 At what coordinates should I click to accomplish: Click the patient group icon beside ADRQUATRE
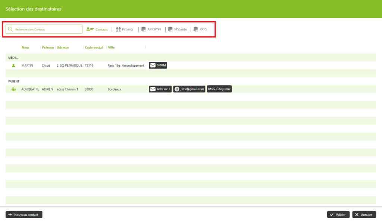point(14,89)
